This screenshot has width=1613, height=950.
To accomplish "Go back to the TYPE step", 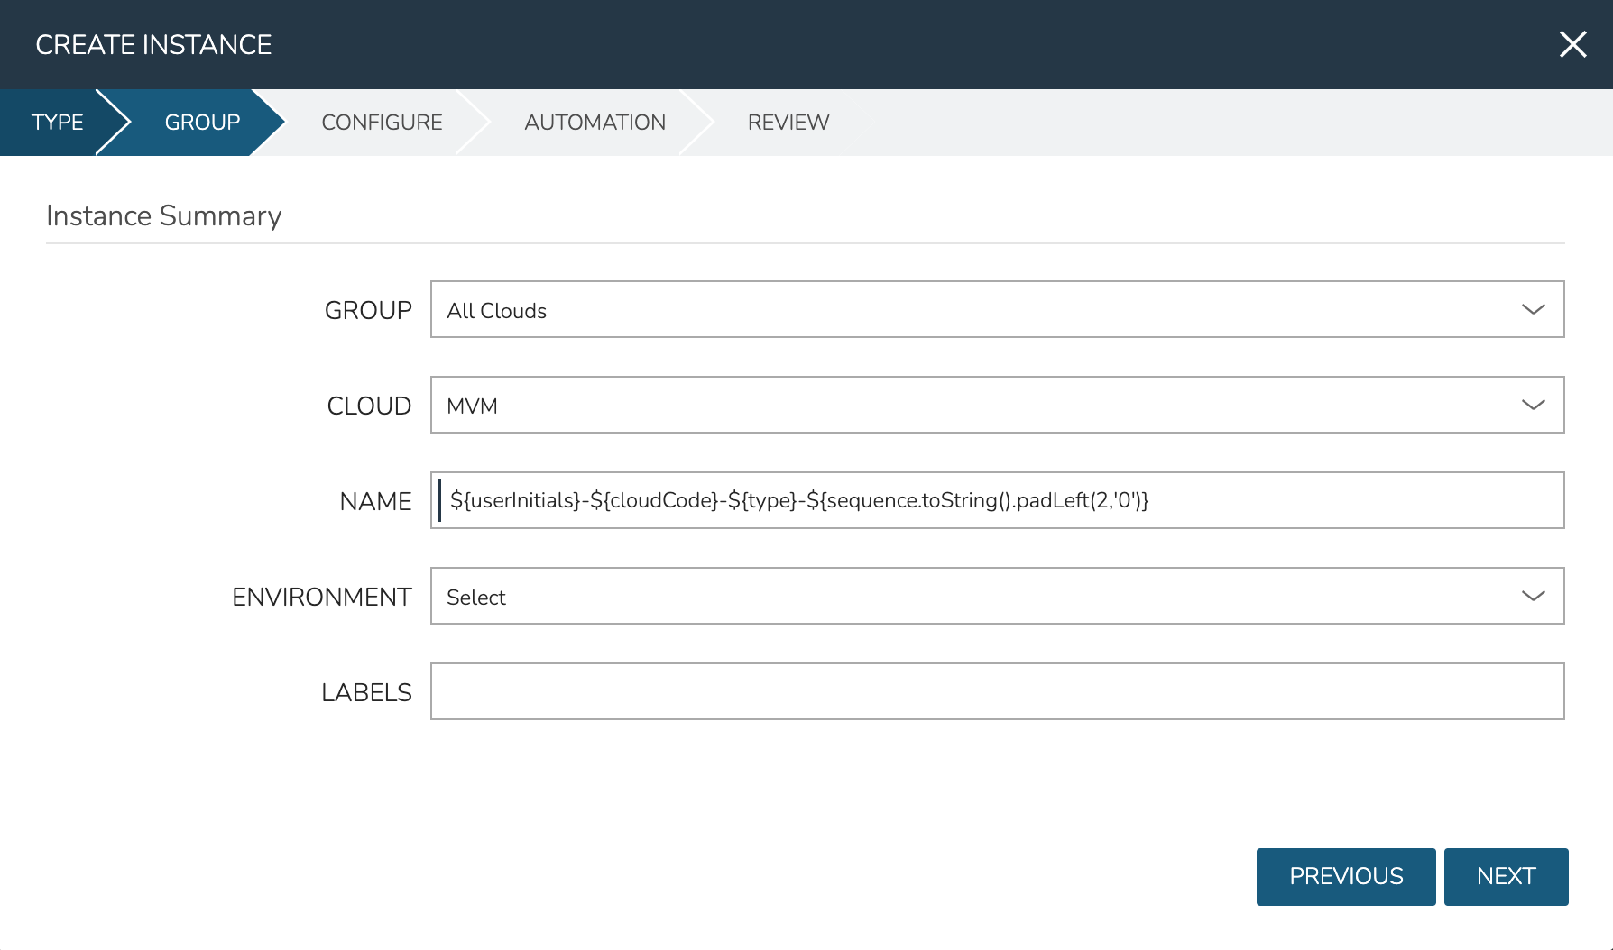I will coord(57,123).
